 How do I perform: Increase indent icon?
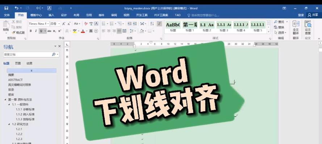coord(135,24)
